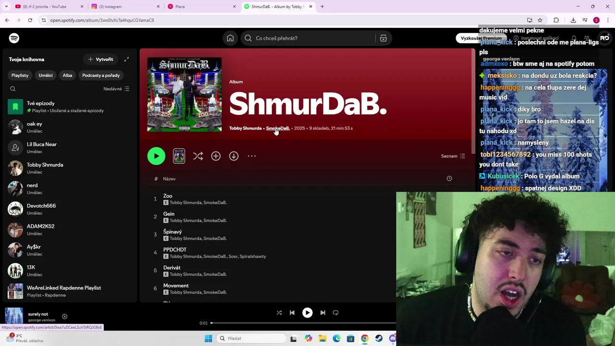615x346 pixels.
Task: Open browser extensions puzzle icon
Action: (556, 20)
